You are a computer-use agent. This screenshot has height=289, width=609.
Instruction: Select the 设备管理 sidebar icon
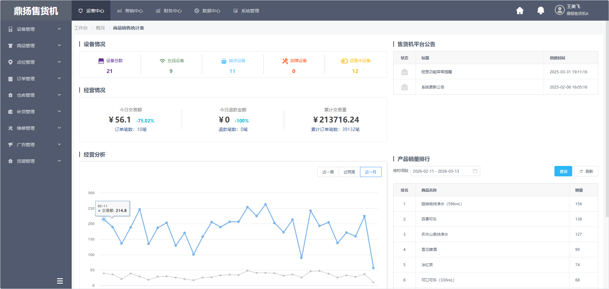click(10, 29)
